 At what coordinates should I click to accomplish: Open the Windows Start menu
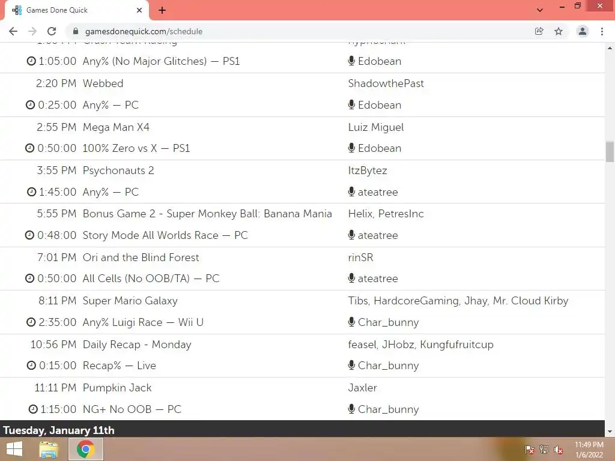coord(14,449)
